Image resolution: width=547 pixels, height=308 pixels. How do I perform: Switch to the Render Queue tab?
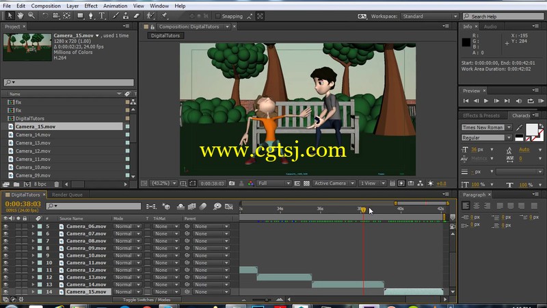pos(67,194)
